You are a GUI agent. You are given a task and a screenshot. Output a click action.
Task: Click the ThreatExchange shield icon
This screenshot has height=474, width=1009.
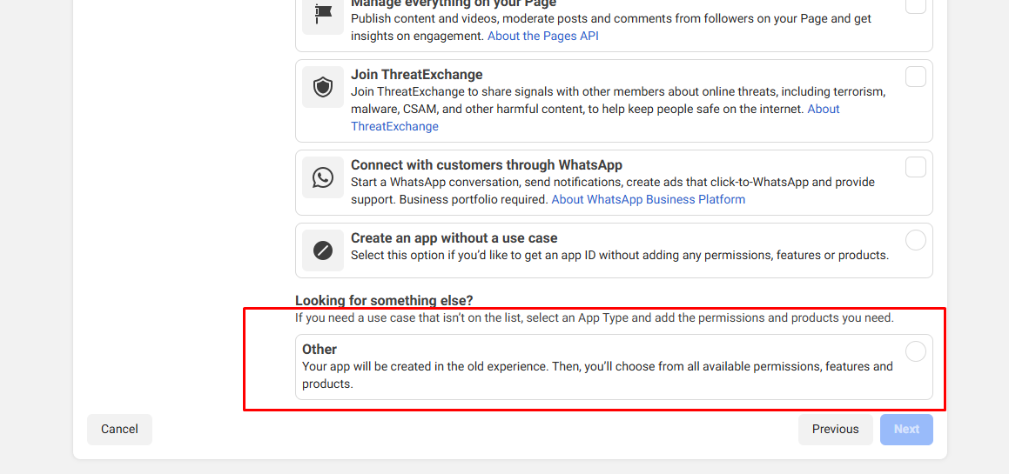tap(323, 87)
